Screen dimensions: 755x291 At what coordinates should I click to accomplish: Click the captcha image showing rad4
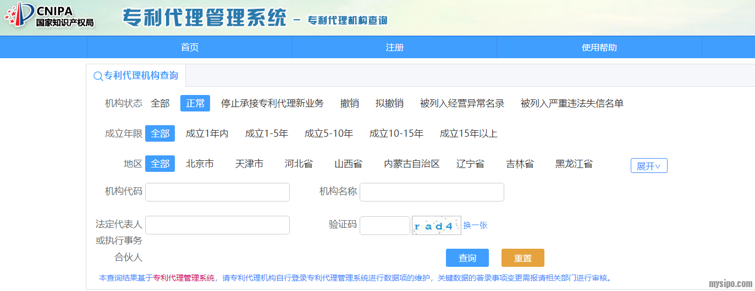coord(436,226)
